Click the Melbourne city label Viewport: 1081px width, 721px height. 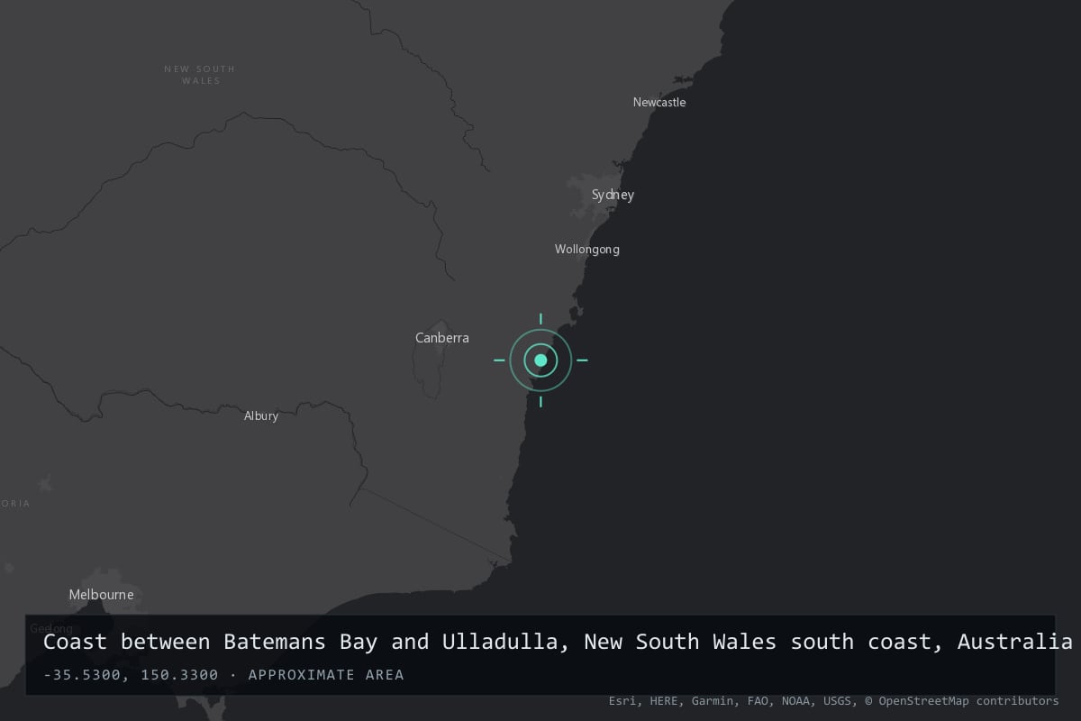pos(102,595)
